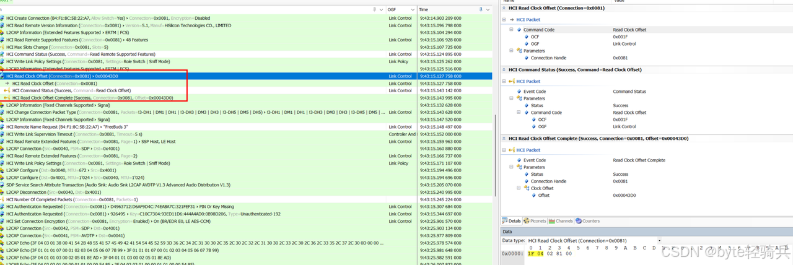Click event icon of Read Clock Offset Complete row
The height and width of the screenshot is (265, 793).
(7, 98)
